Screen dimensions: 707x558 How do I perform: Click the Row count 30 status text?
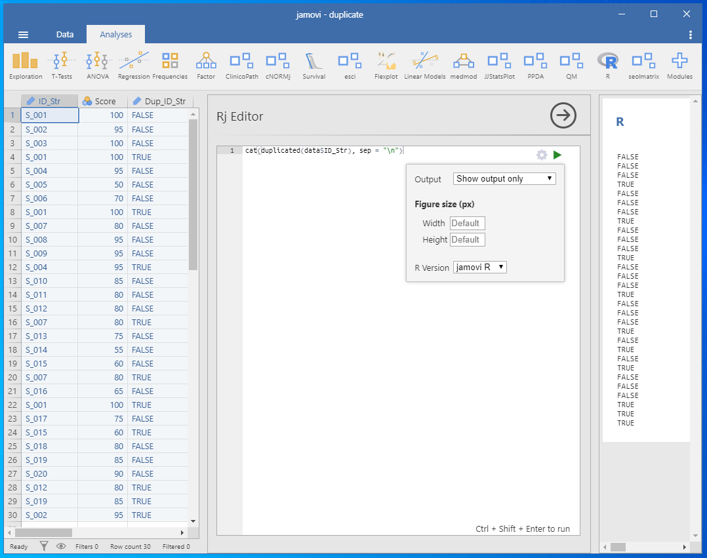tap(131, 546)
